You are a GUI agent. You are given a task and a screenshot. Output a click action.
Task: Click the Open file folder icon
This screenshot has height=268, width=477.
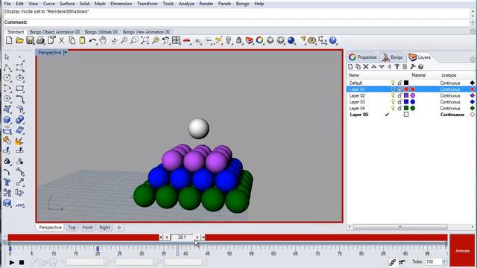click(x=19, y=40)
